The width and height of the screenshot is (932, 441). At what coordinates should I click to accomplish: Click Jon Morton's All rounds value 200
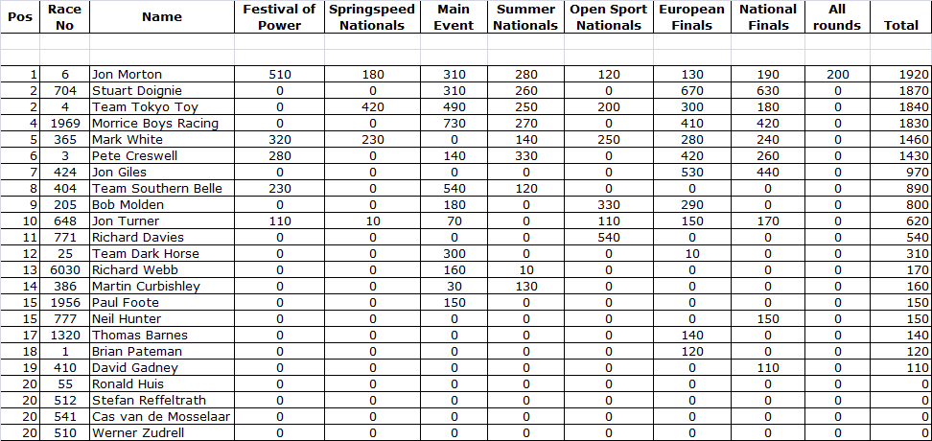(837, 74)
